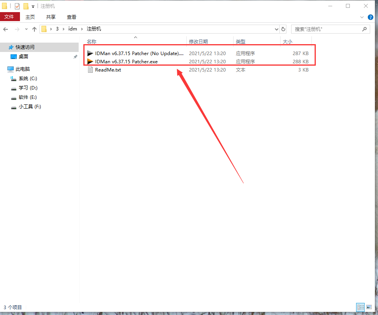Click the 2021/5/22 13:20 date of ReadMe.txt
The height and width of the screenshot is (315, 378).
tap(207, 70)
